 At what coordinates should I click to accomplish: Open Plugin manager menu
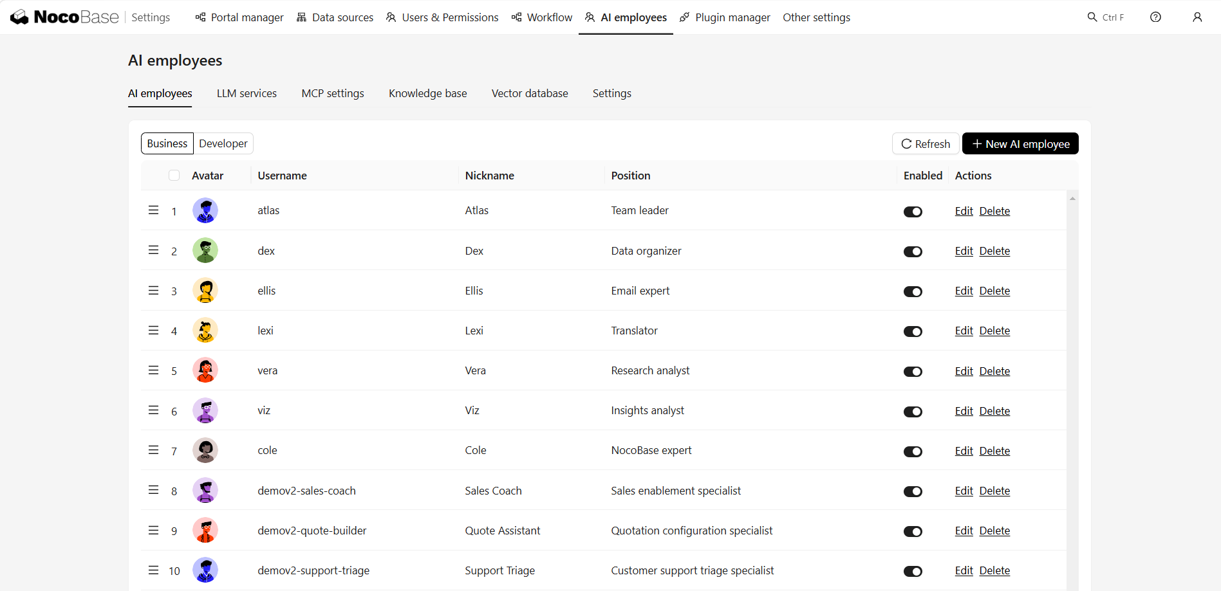click(x=725, y=17)
